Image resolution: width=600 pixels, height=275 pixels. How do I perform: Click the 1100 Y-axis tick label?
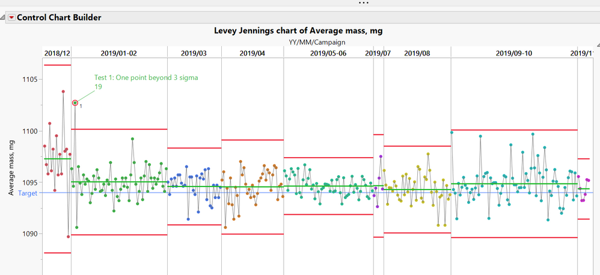click(29, 131)
